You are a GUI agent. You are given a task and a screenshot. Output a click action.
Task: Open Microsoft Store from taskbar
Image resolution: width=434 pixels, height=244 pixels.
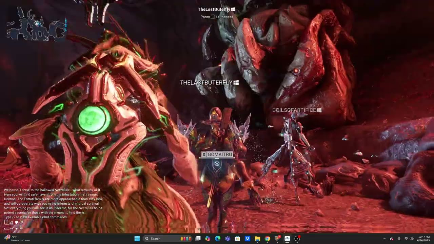(x=238, y=239)
